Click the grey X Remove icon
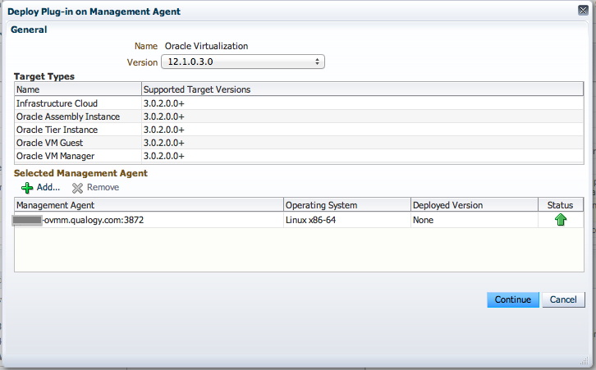This screenshot has width=596, height=370. (x=77, y=188)
